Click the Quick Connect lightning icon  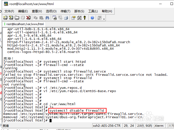(x=11, y=18)
